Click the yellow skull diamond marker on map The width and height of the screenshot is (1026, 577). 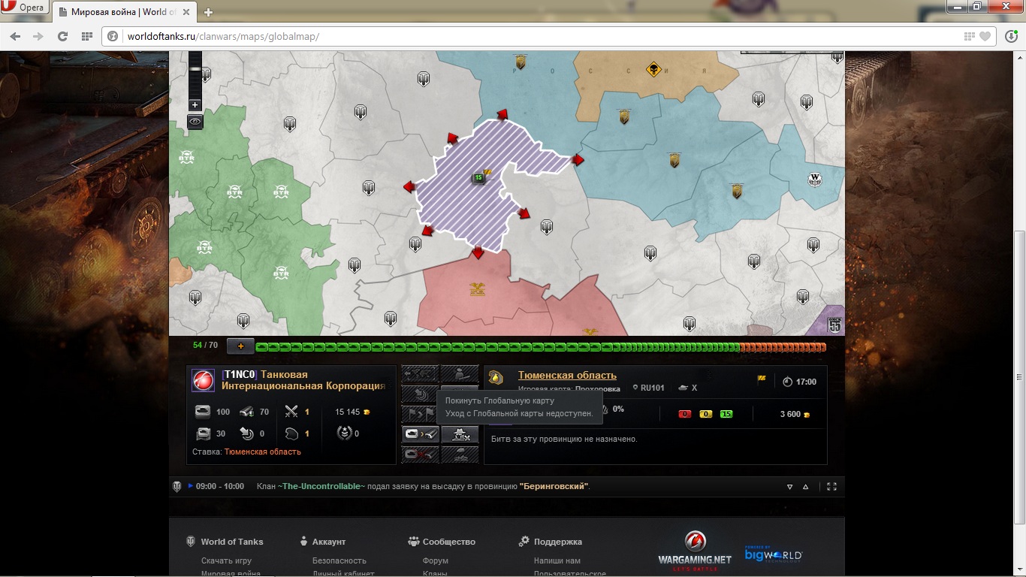(x=653, y=70)
